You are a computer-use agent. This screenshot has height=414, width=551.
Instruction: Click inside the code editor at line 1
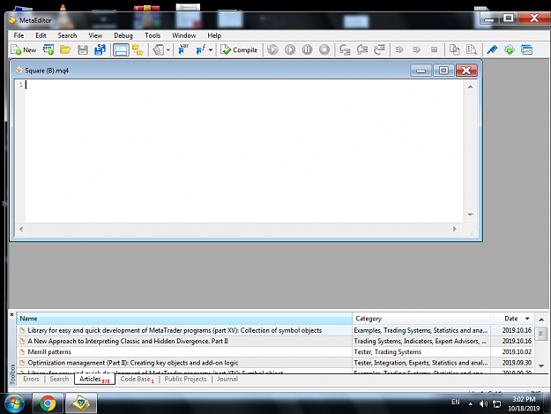(x=244, y=85)
